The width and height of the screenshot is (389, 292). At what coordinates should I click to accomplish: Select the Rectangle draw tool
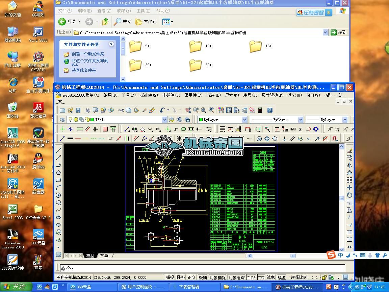point(58,180)
